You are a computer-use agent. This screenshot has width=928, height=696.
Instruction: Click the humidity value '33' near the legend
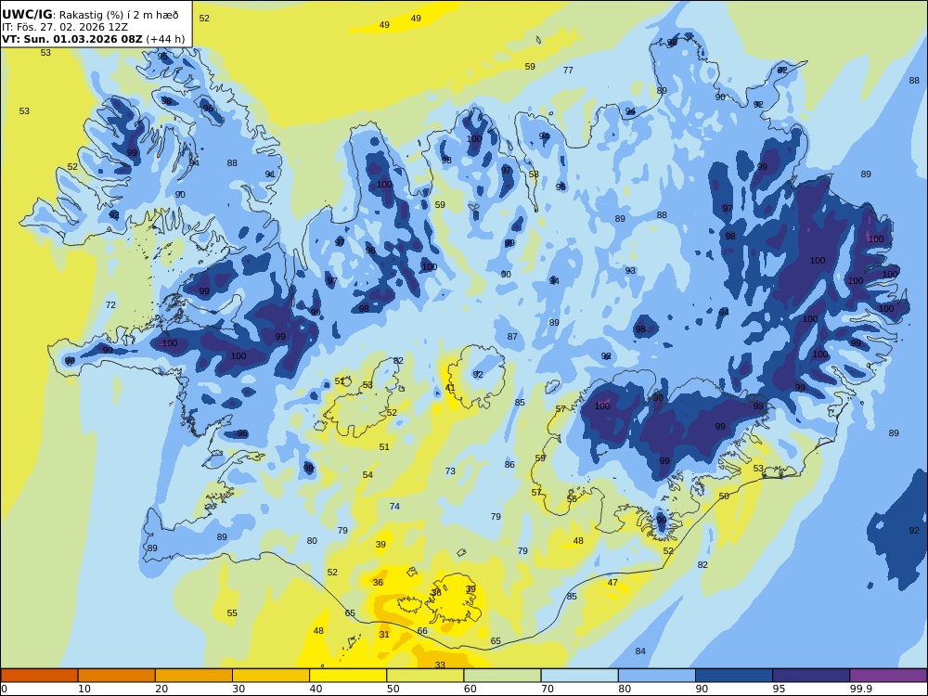pyautogui.click(x=440, y=664)
